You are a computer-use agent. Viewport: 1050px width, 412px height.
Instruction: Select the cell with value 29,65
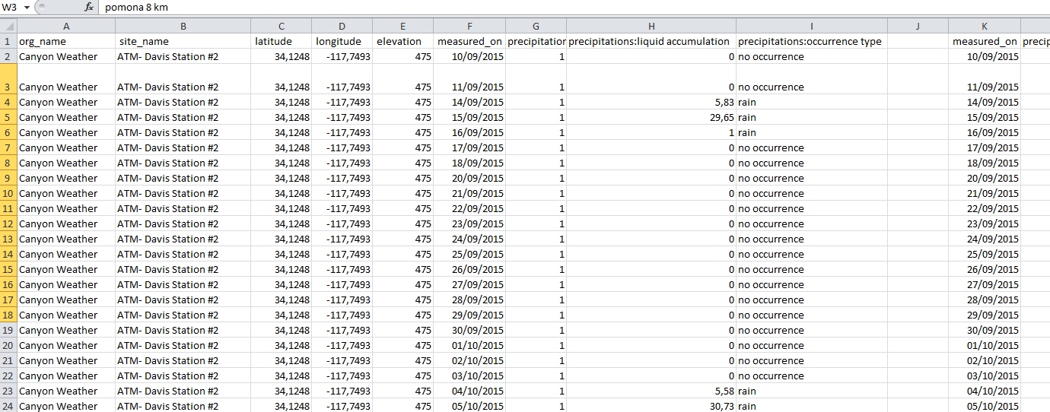click(651, 117)
